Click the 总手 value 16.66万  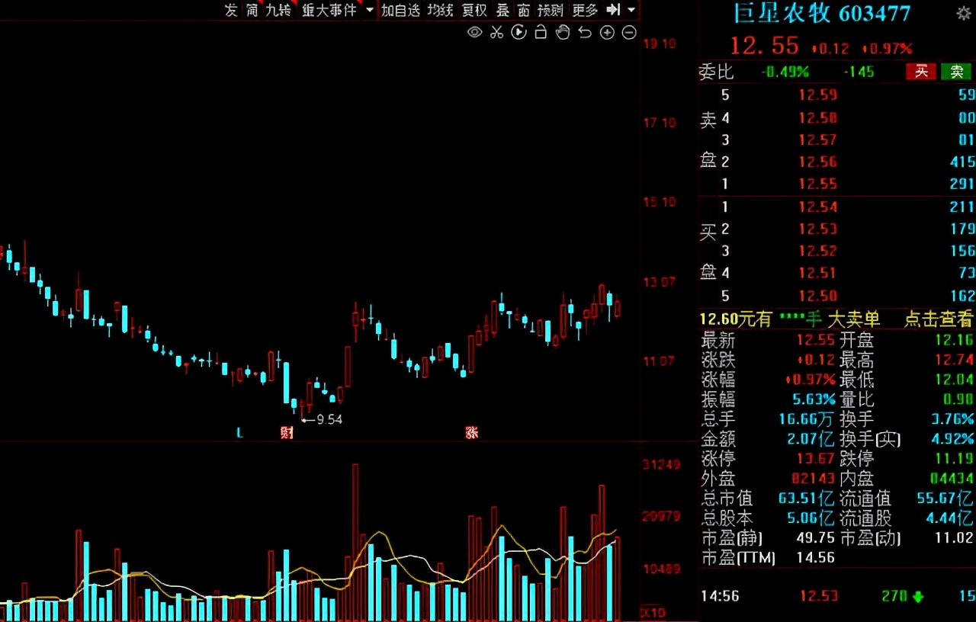point(807,419)
